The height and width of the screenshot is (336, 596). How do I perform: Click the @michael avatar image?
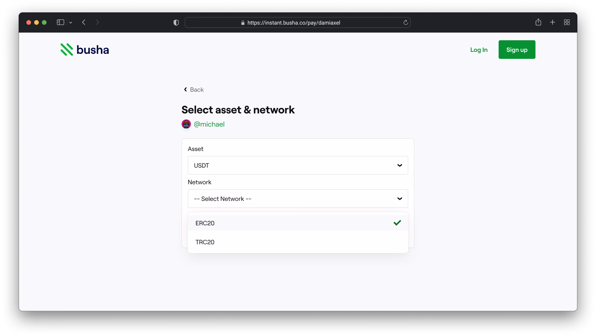(186, 124)
